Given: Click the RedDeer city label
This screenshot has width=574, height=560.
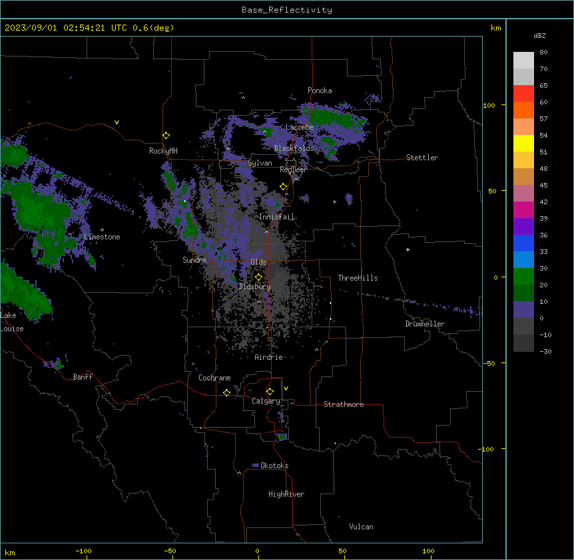Looking at the screenshot, I should click(x=293, y=170).
